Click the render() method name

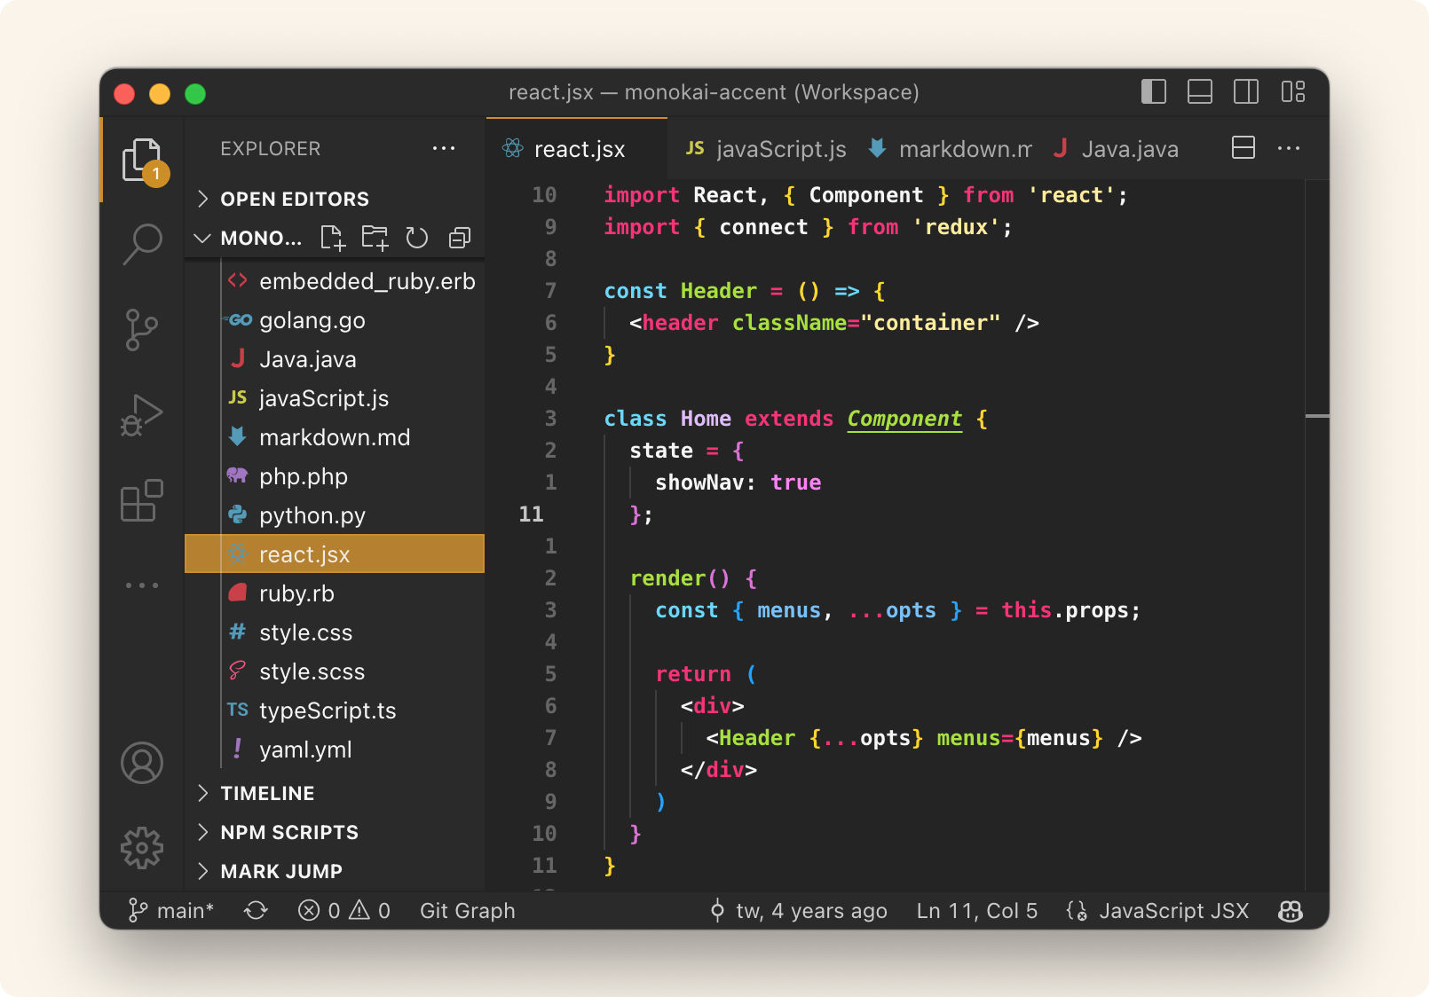(x=667, y=578)
